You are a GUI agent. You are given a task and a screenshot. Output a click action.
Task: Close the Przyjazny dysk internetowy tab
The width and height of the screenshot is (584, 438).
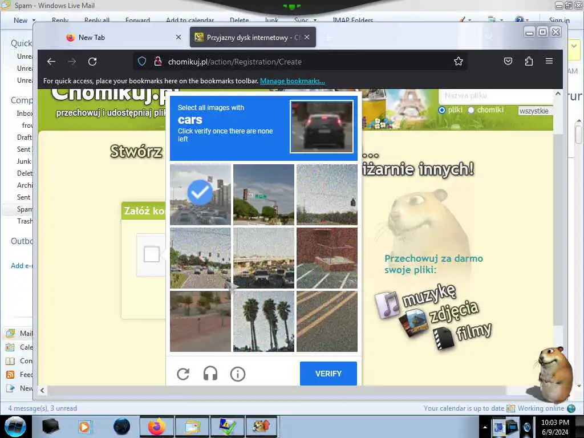coord(307,37)
